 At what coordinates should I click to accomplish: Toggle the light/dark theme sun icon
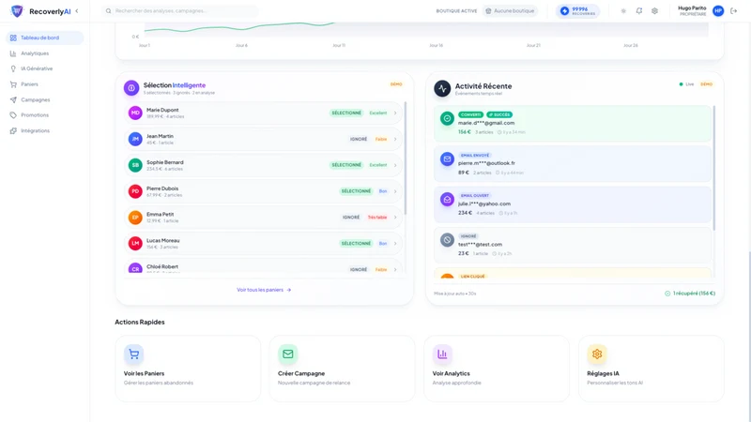pyautogui.click(x=623, y=11)
